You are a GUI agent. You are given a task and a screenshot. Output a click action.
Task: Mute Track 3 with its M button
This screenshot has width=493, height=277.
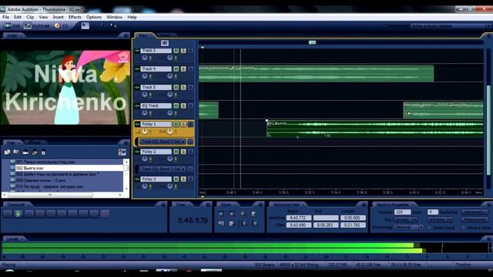coord(176,51)
